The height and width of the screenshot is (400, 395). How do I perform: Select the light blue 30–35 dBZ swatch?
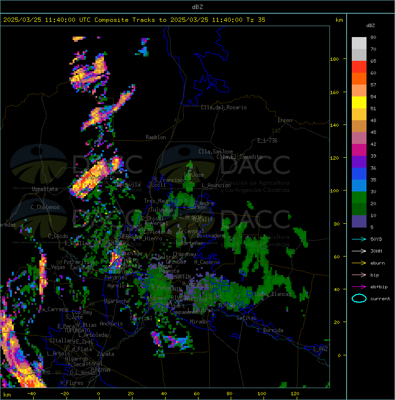[359, 186]
